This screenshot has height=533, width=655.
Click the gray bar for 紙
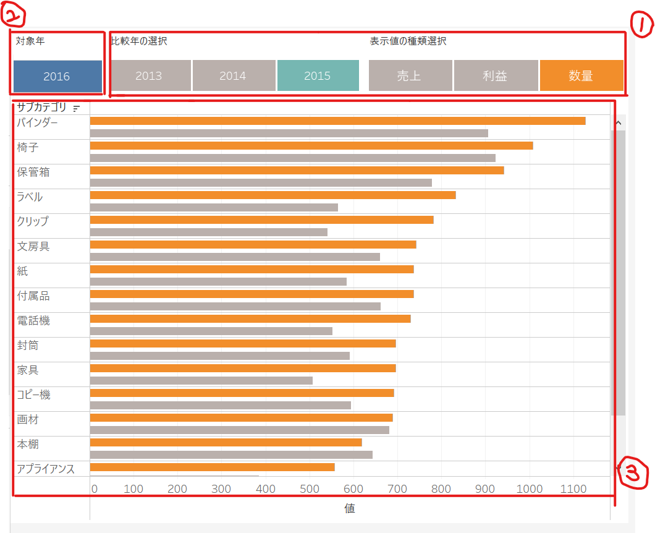pos(219,281)
